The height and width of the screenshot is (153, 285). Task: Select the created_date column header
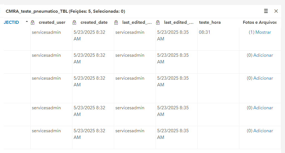click(94, 22)
